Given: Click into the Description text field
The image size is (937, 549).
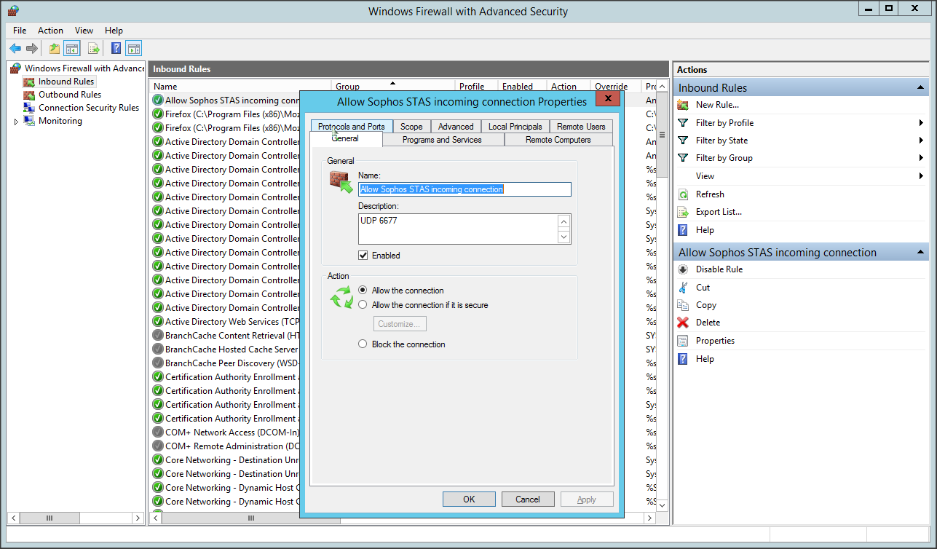Looking at the screenshot, I should point(457,229).
